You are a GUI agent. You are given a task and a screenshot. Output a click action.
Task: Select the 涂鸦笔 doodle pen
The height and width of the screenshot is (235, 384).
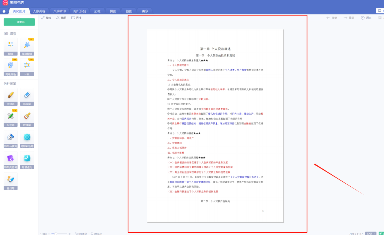pyautogui.click(x=10, y=97)
